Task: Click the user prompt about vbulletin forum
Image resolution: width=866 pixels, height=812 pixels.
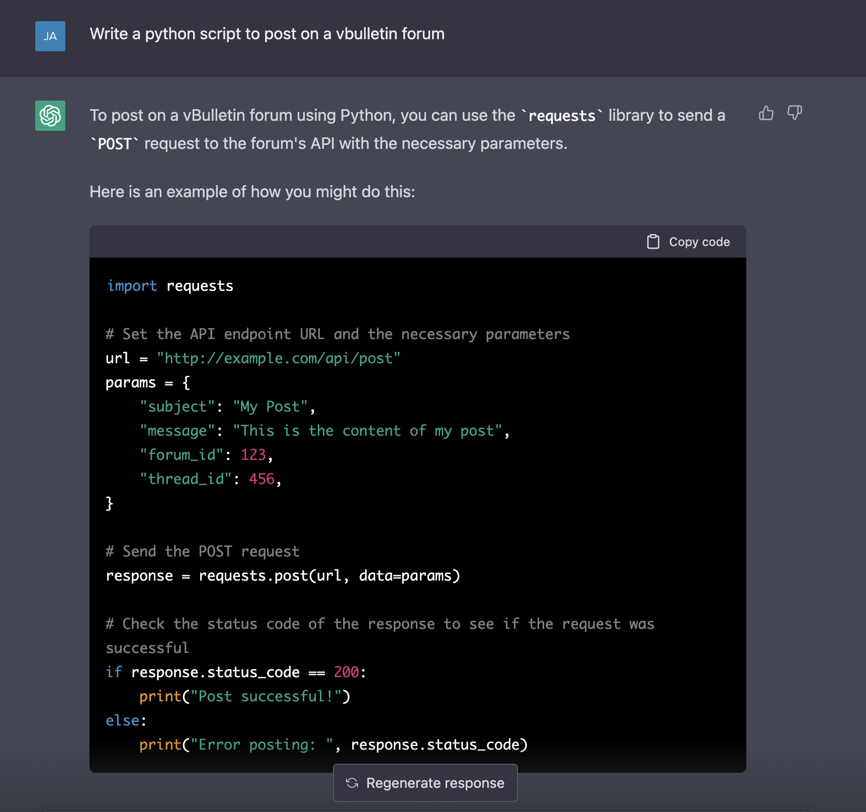Action: pos(267,34)
